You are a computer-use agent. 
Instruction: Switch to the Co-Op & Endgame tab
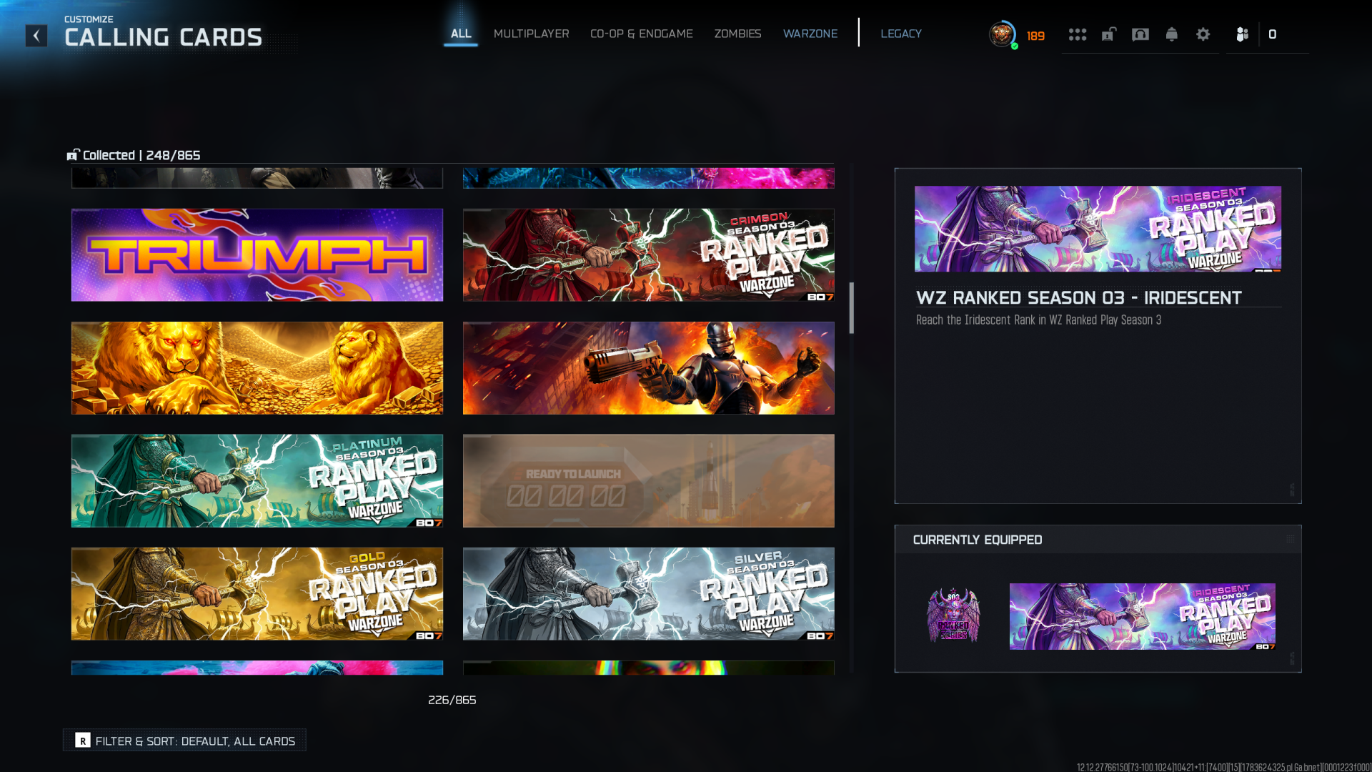pos(641,34)
